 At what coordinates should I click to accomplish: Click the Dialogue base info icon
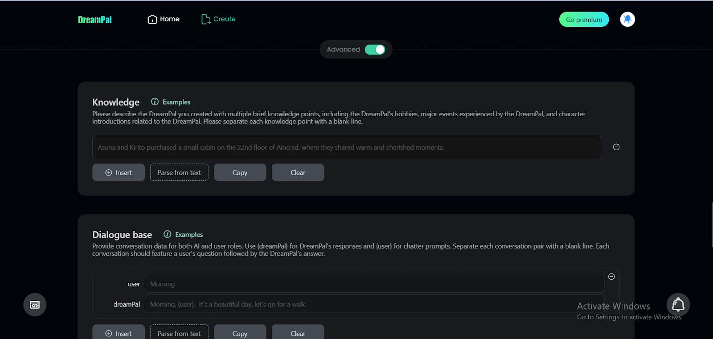click(167, 234)
